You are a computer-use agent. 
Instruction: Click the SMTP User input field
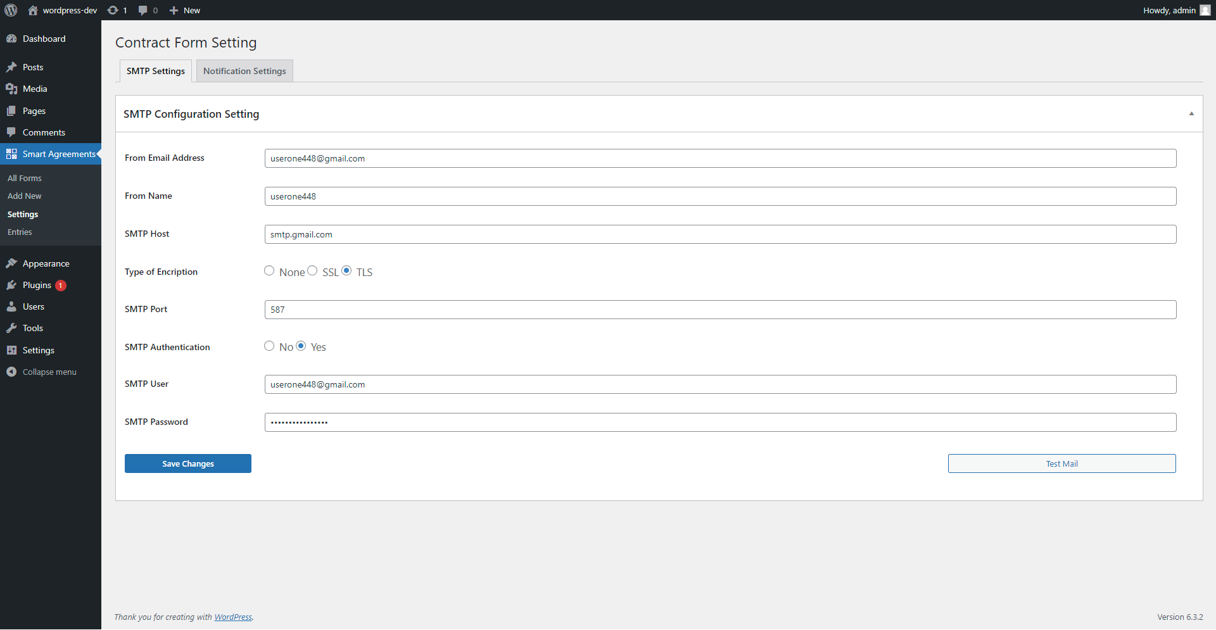(721, 384)
